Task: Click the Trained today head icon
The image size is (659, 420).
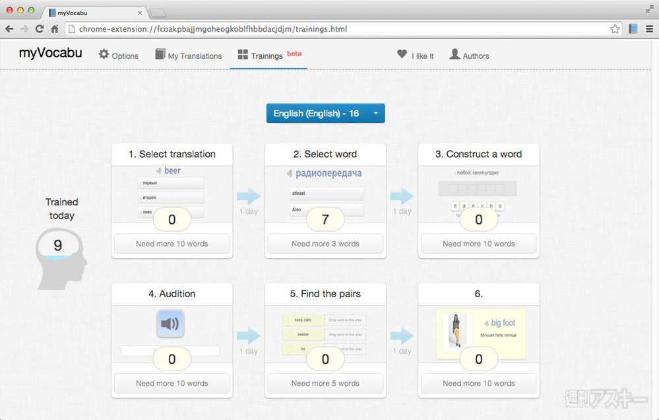Action: tap(61, 259)
